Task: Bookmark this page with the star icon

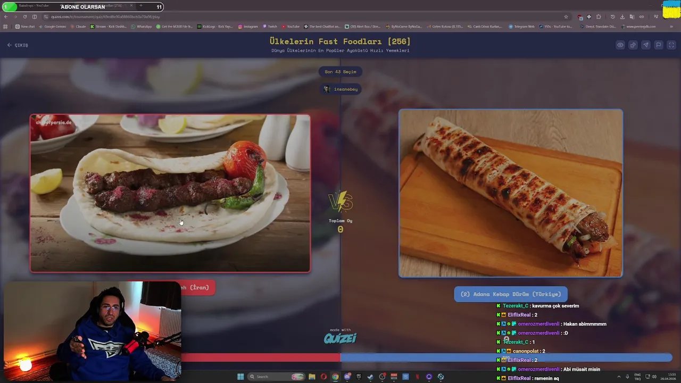Action: click(566, 16)
